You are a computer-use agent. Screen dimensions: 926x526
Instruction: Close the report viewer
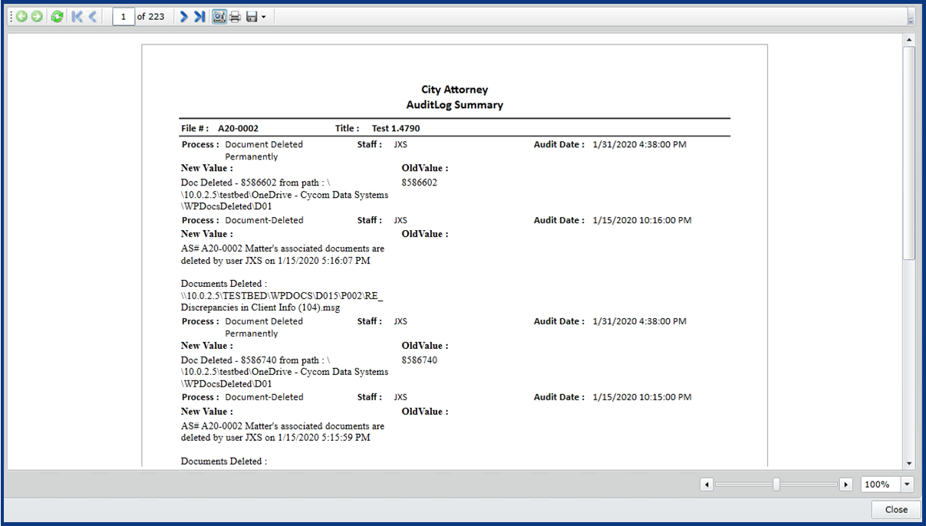895,509
